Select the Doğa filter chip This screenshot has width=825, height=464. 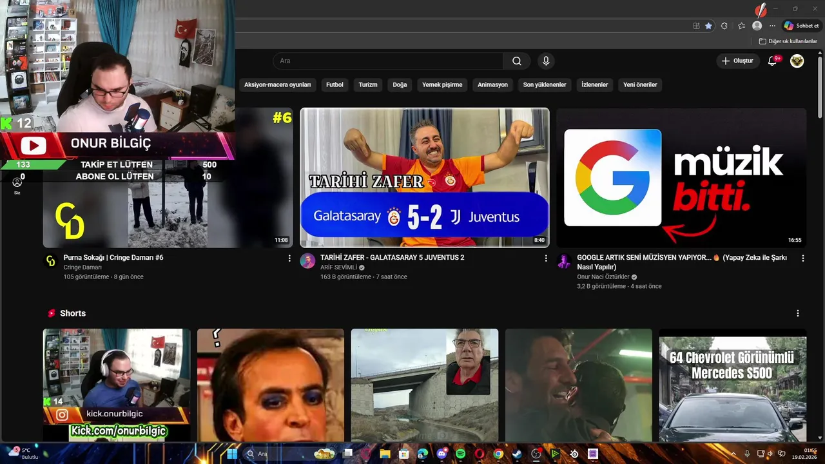pos(400,84)
